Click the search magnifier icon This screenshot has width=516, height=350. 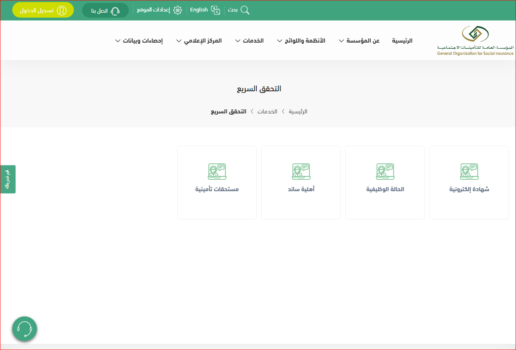245,10
